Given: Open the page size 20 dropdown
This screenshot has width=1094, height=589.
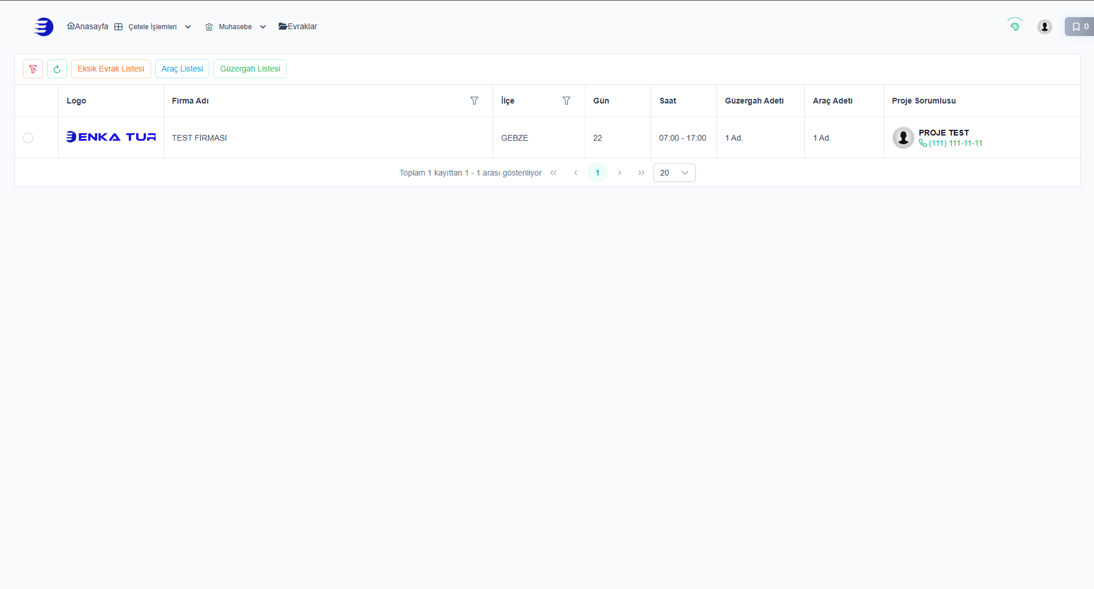Looking at the screenshot, I should pos(675,173).
